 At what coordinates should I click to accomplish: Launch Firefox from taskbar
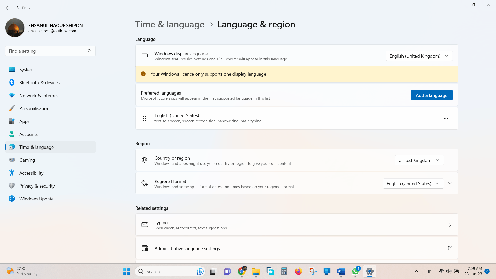298,272
